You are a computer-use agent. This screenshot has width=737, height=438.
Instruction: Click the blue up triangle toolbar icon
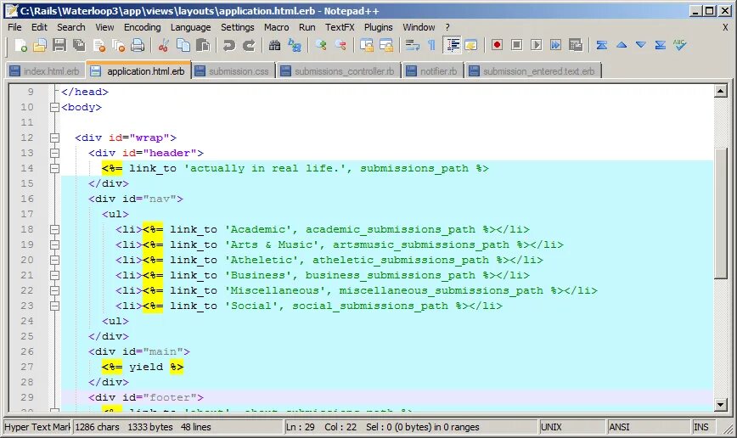click(x=622, y=45)
